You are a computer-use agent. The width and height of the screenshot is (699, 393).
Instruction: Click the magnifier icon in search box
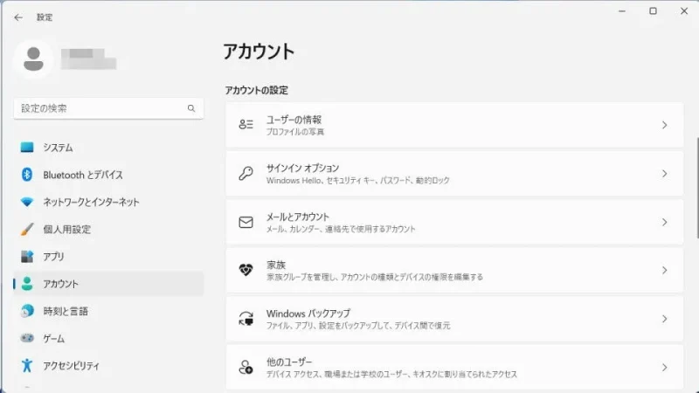point(191,108)
